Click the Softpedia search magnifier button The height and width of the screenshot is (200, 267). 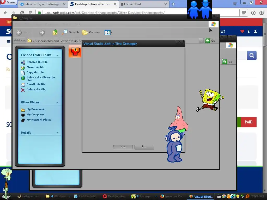(x=252, y=55)
